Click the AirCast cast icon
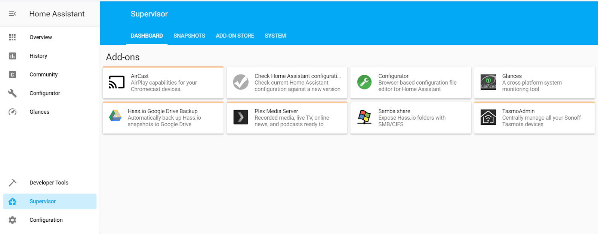 (x=117, y=82)
